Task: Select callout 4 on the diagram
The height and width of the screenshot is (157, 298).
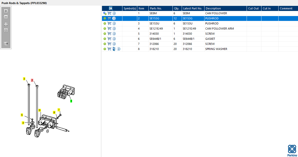Action: 23,123
